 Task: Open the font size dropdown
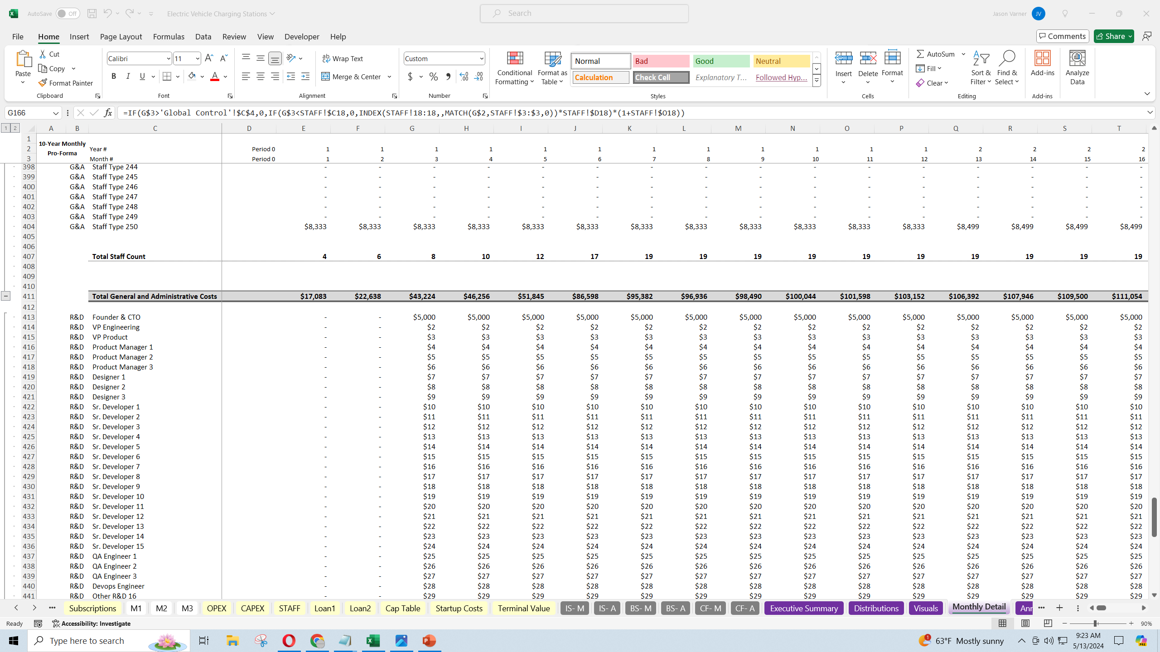[x=197, y=58]
